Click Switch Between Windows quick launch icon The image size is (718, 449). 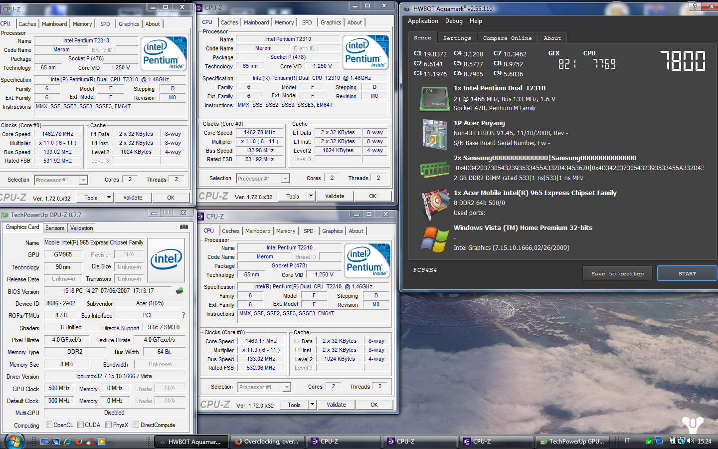56,442
